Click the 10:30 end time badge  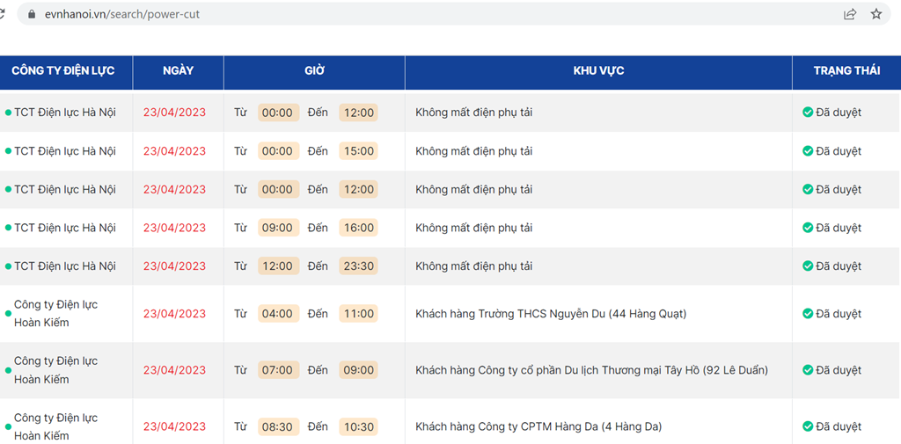tap(359, 426)
